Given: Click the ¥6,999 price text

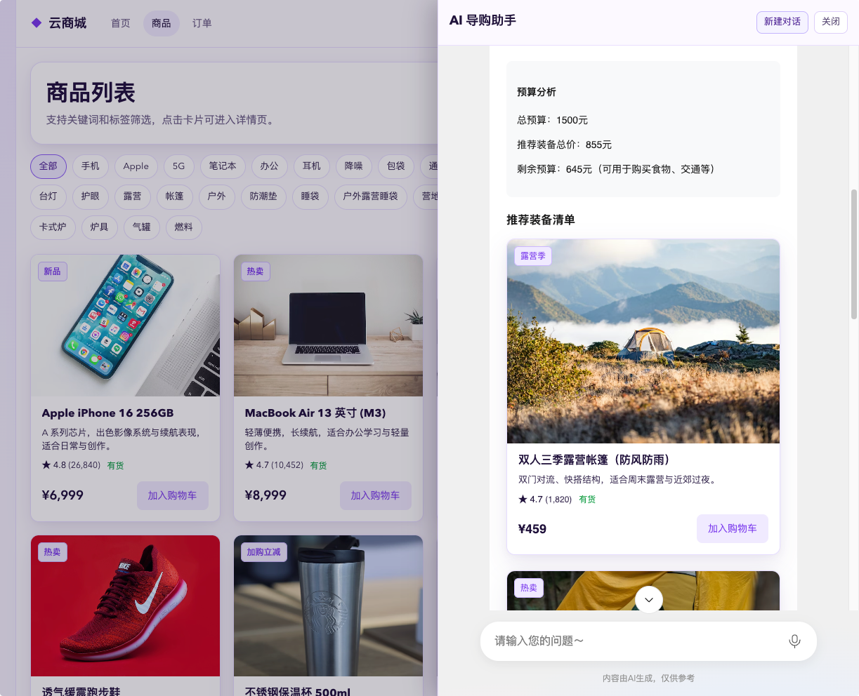Looking at the screenshot, I should click(x=63, y=495).
